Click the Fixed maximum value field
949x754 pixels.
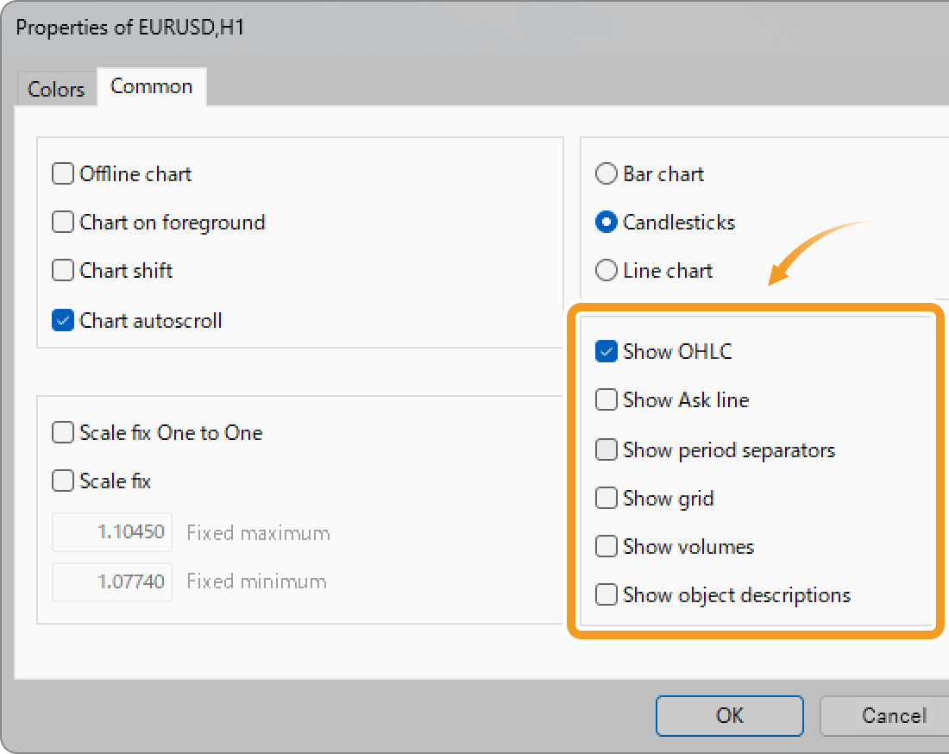(112, 532)
